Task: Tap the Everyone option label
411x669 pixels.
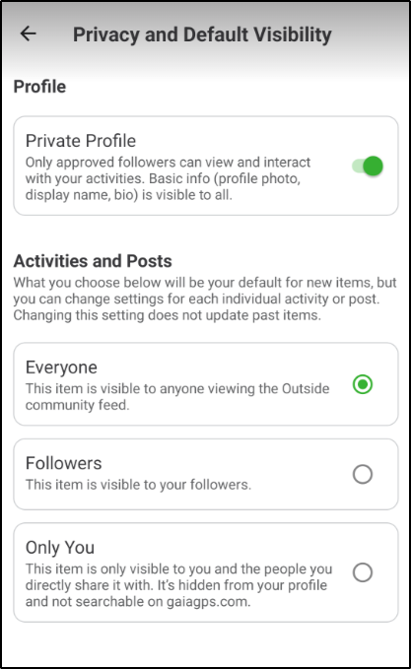Action: coord(61,368)
